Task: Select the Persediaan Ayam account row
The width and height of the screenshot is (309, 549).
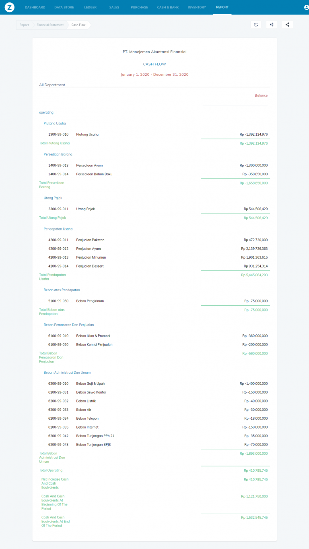Action: tap(89, 166)
